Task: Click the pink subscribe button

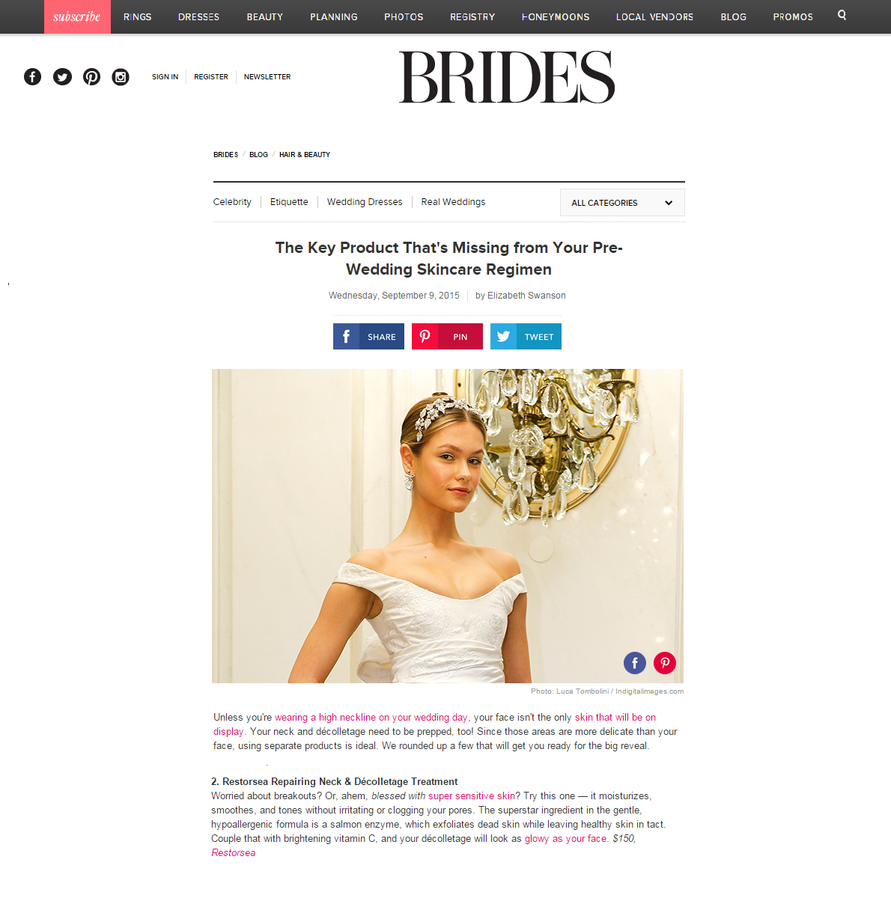Action: coord(77,16)
